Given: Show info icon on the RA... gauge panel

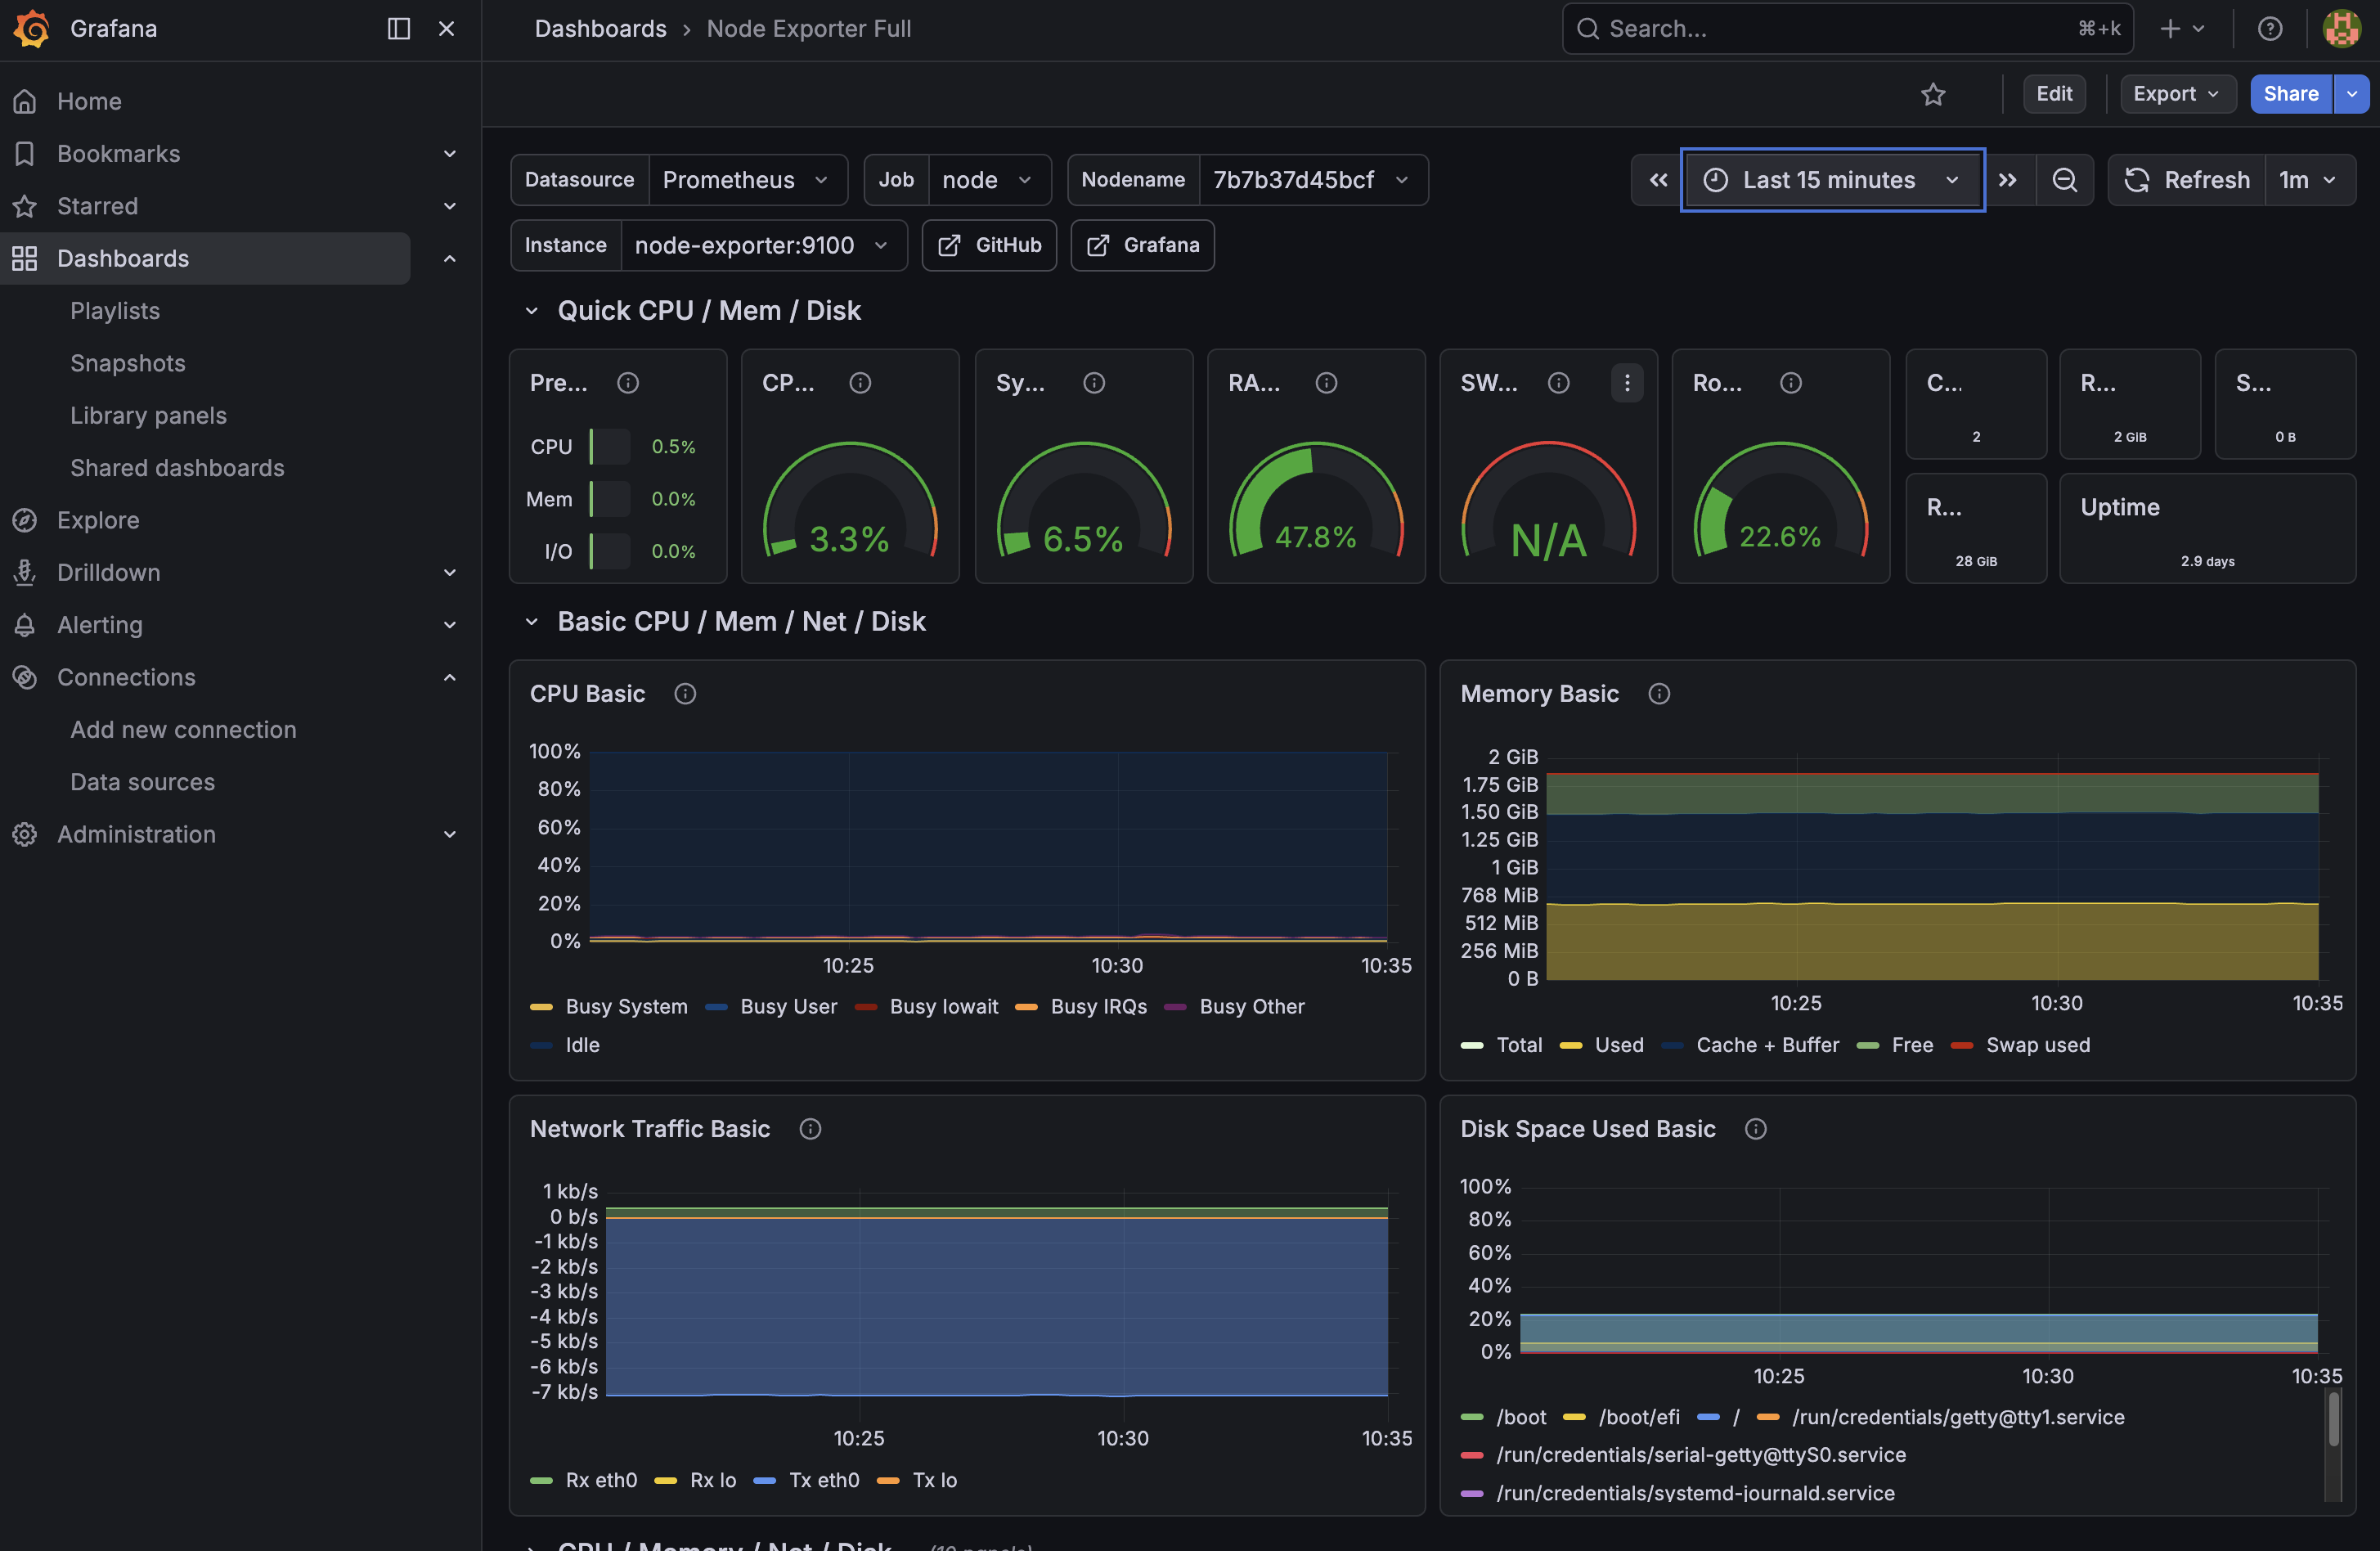Looking at the screenshot, I should click(1326, 382).
